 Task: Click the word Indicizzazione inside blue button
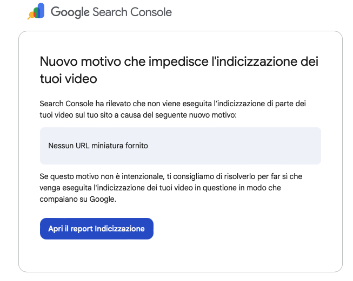tap(119, 229)
